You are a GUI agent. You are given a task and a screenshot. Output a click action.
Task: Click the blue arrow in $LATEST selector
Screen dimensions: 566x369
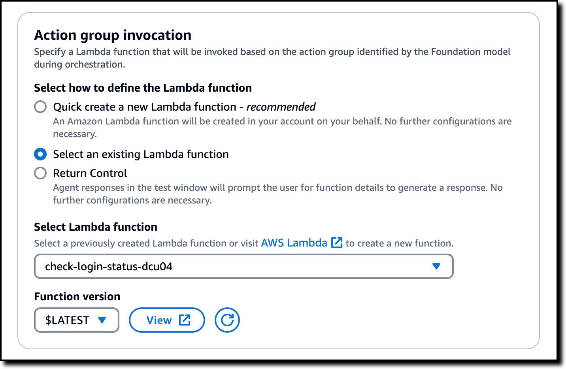click(x=102, y=320)
